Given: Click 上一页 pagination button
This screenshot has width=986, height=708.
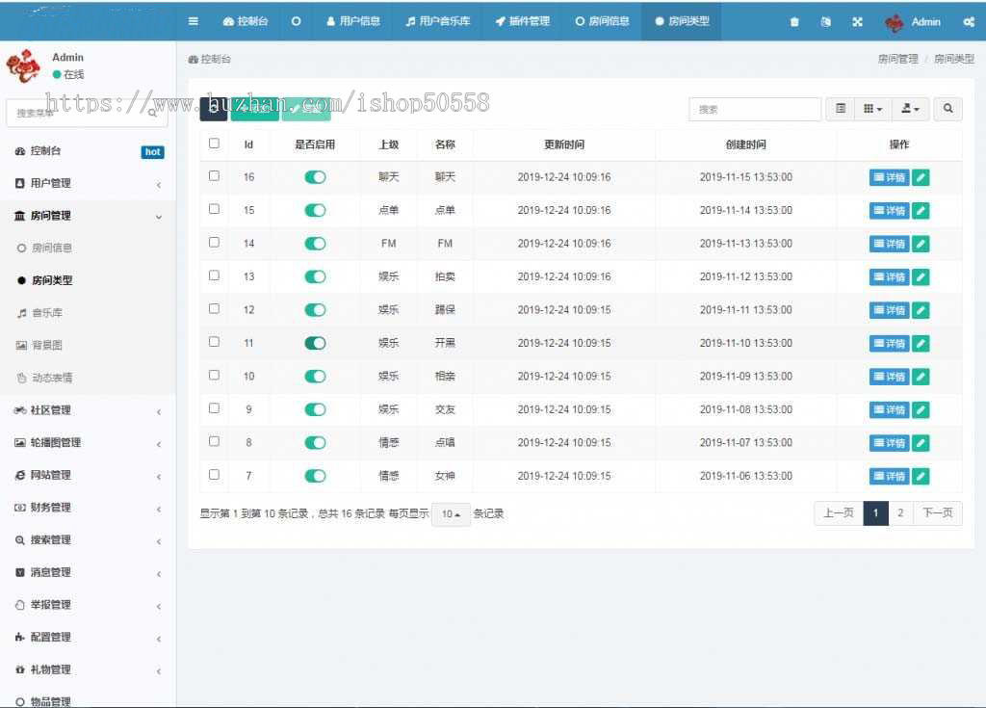Looking at the screenshot, I should click(839, 512).
